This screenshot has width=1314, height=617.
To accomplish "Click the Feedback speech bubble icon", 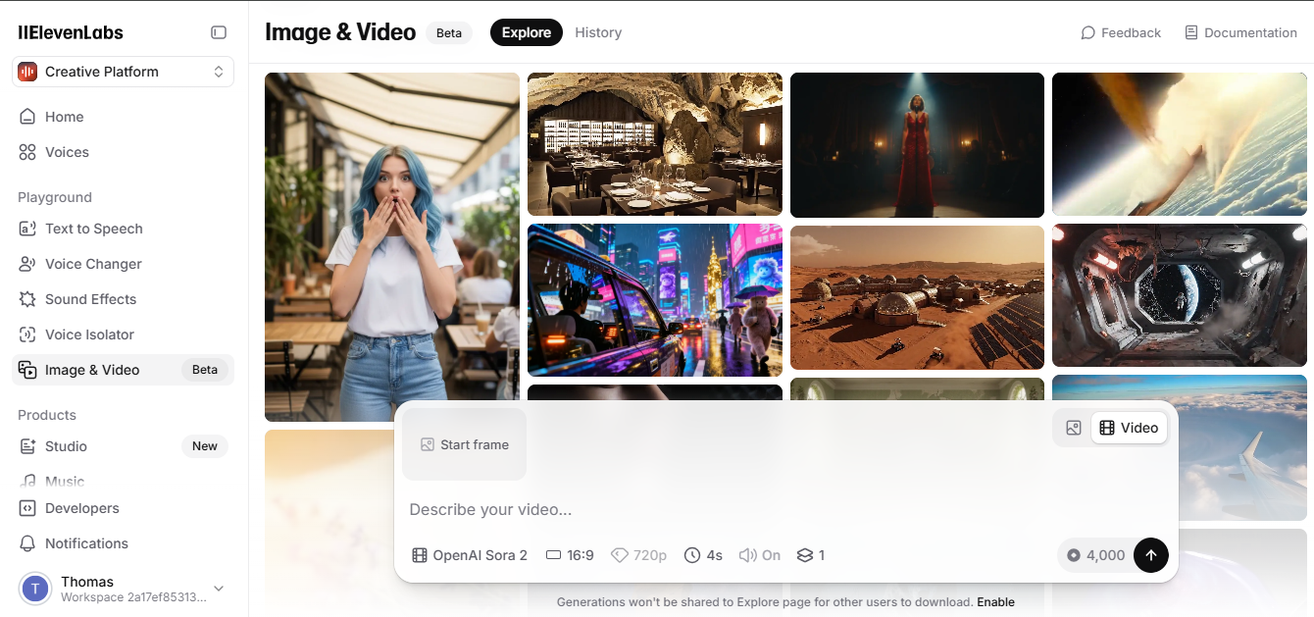I will pyautogui.click(x=1087, y=32).
